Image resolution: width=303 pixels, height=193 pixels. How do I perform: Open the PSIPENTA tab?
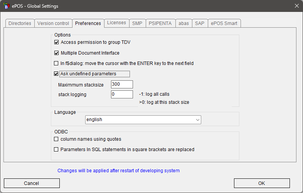tap(161, 23)
